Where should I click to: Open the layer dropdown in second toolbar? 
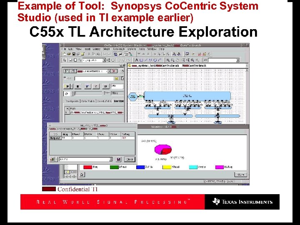click(104, 60)
